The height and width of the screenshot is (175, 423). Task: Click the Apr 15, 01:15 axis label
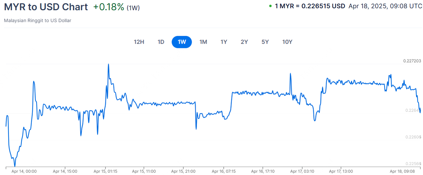(x=105, y=171)
